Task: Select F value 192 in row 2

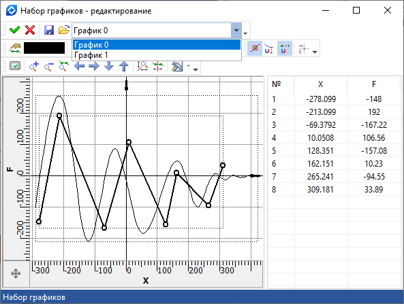Action: coord(374,112)
